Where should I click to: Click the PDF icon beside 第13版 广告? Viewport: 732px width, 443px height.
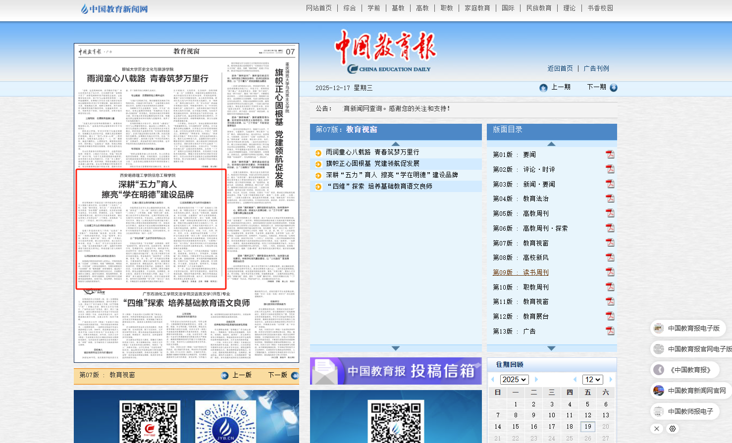click(610, 331)
